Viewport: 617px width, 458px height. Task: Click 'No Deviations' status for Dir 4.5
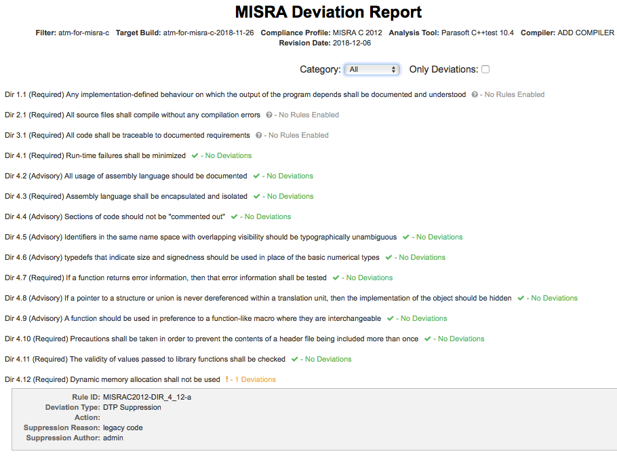click(x=439, y=237)
